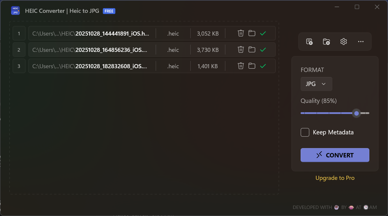Delete the first file 20251028_144441891
The width and height of the screenshot is (388, 216).
241,34
